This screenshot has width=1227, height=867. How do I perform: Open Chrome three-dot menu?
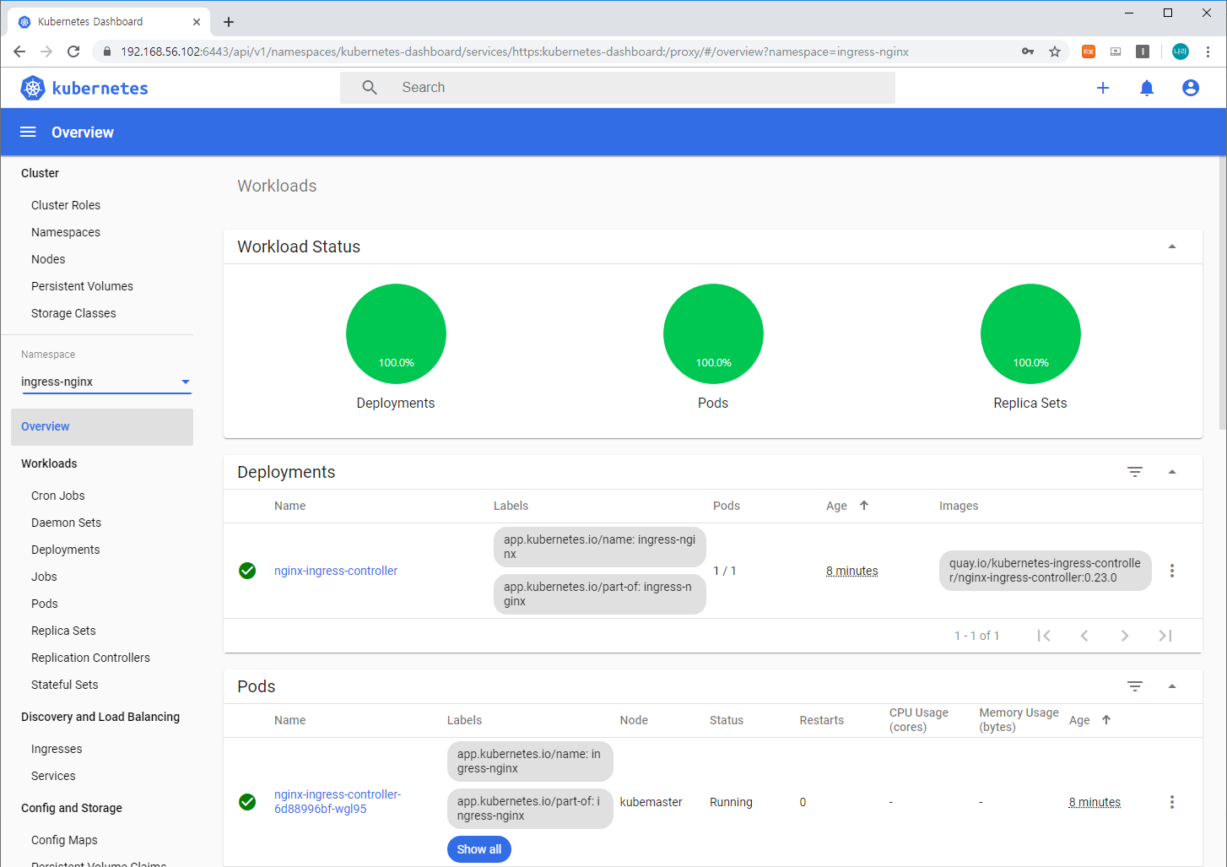point(1208,51)
